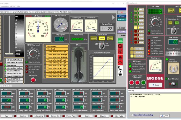The height and width of the screenshot is (120, 181).
Task: Select the STANDBY telegraph mode
Action: coord(139,52)
